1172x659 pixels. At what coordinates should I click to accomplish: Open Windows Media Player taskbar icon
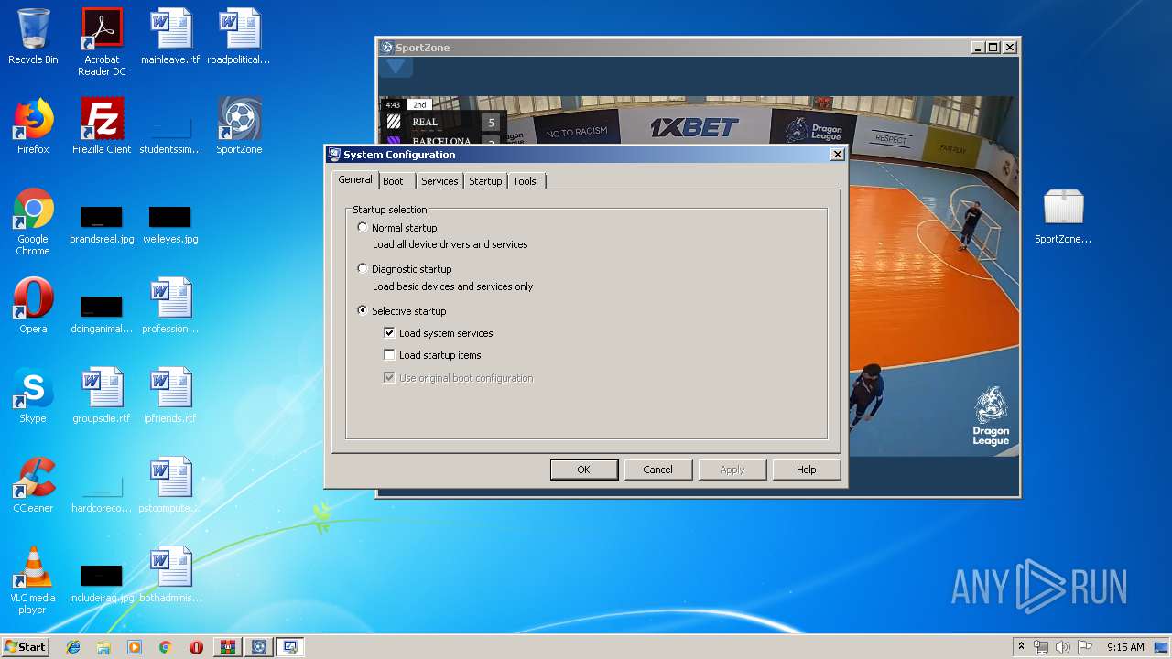point(135,647)
